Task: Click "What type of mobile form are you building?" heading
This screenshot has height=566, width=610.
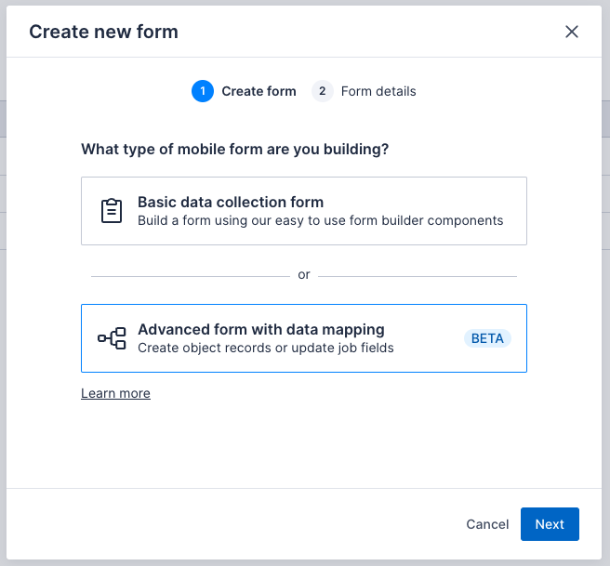Action: point(235,150)
